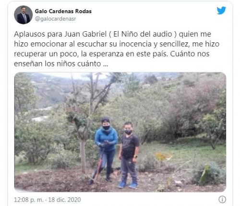Click the boy's blue sneakers in photo

(x=128, y=185)
